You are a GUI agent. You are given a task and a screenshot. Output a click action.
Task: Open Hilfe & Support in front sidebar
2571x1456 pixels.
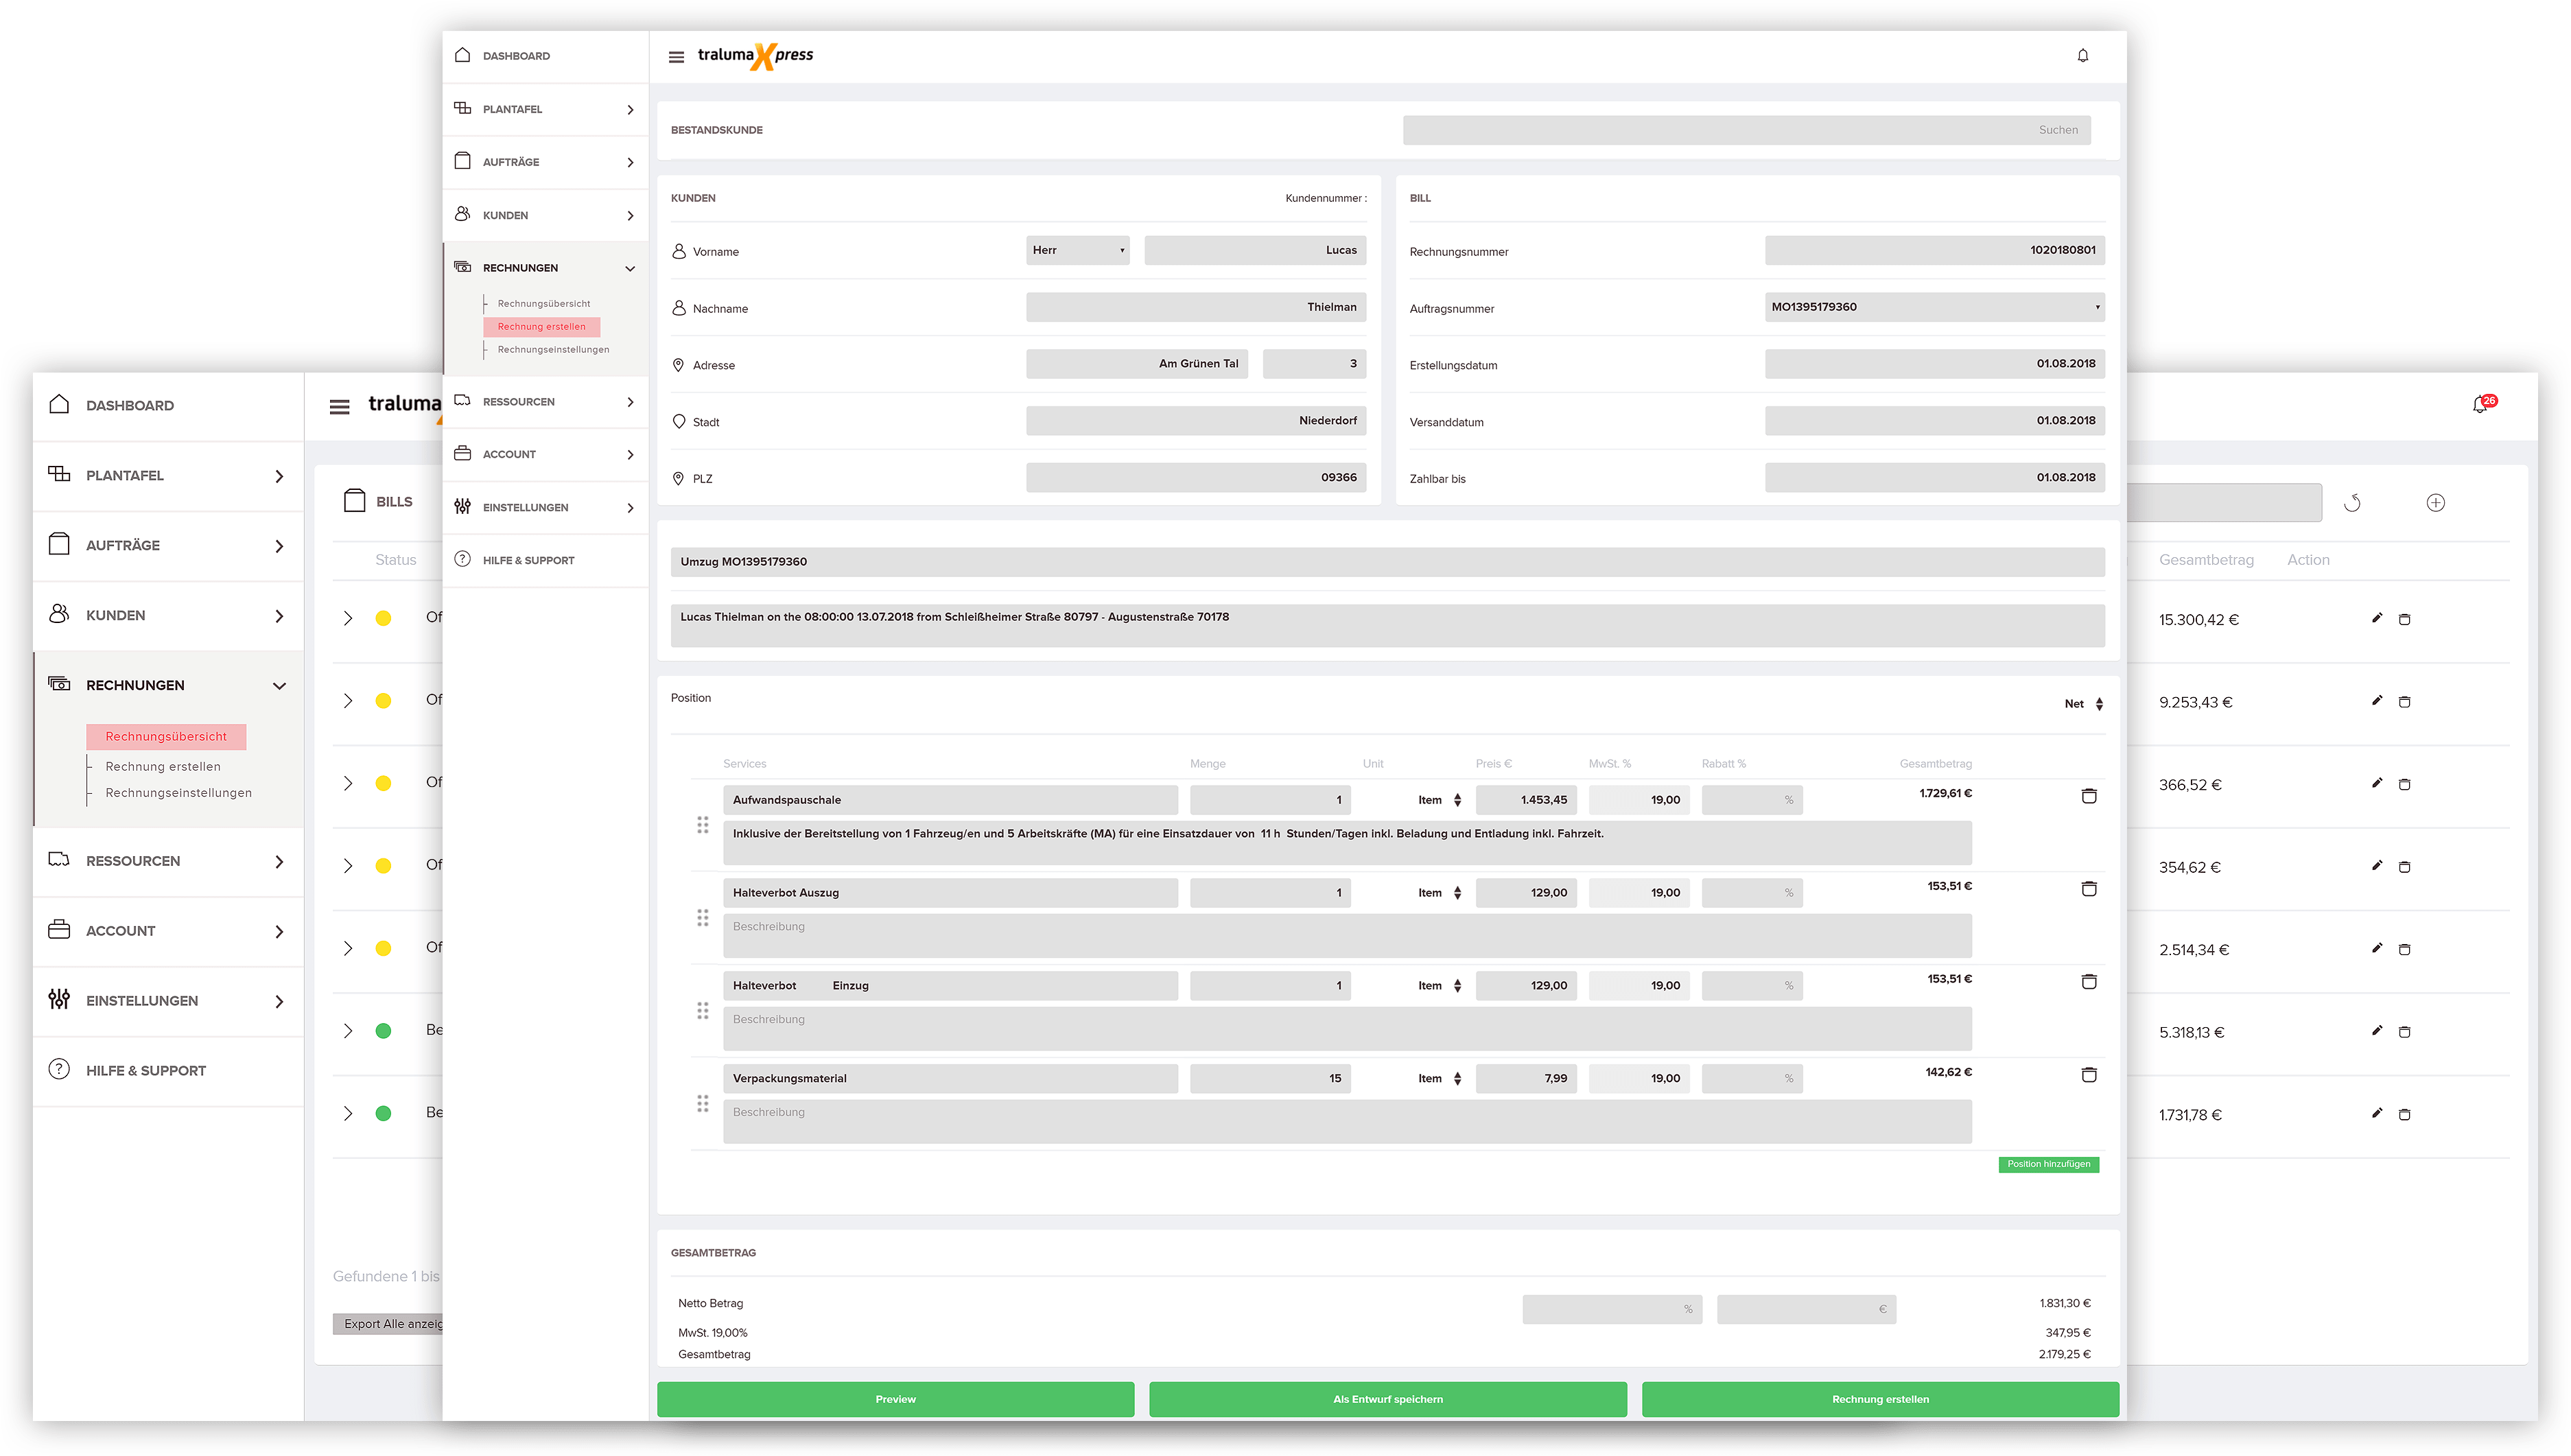[528, 561]
